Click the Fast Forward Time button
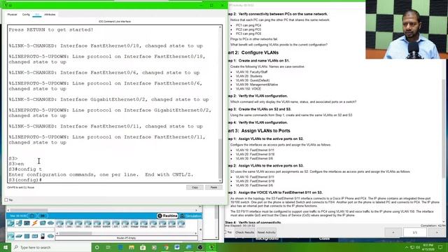448x252 pixels. point(43,216)
